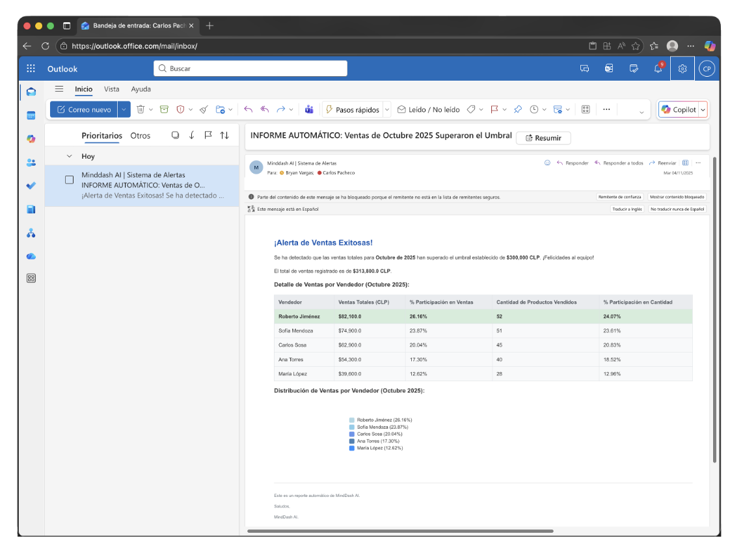Pin the message with the pin icon
Screen dimensions: 730x549
point(518,109)
